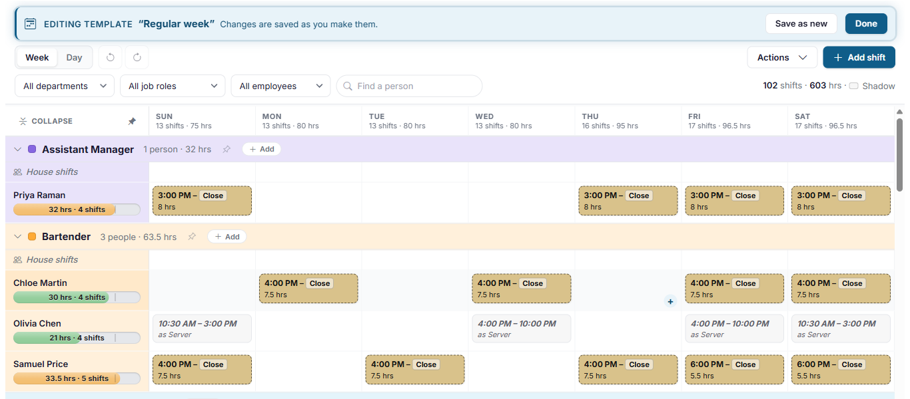
Task: Open the Actions dropdown menu
Action: (x=782, y=57)
